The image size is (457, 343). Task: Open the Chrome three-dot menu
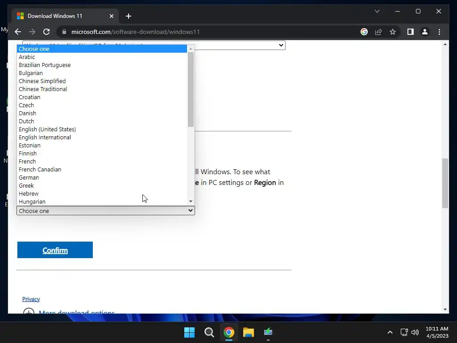[439, 32]
